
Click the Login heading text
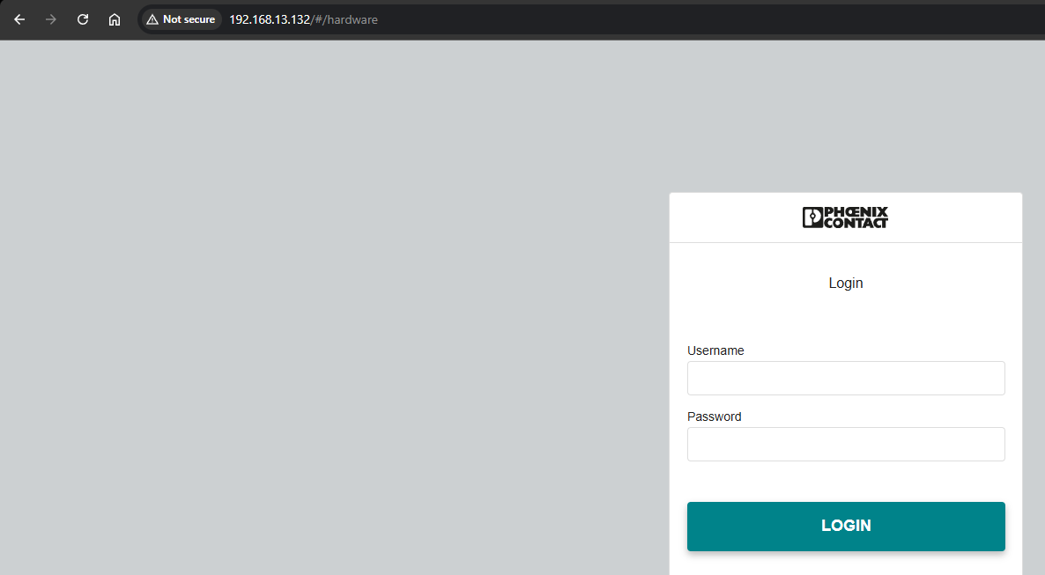(845, 284)
